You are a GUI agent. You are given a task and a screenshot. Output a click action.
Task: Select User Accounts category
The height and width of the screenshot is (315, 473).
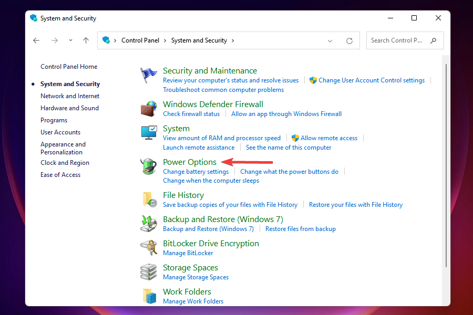point(60,132)
